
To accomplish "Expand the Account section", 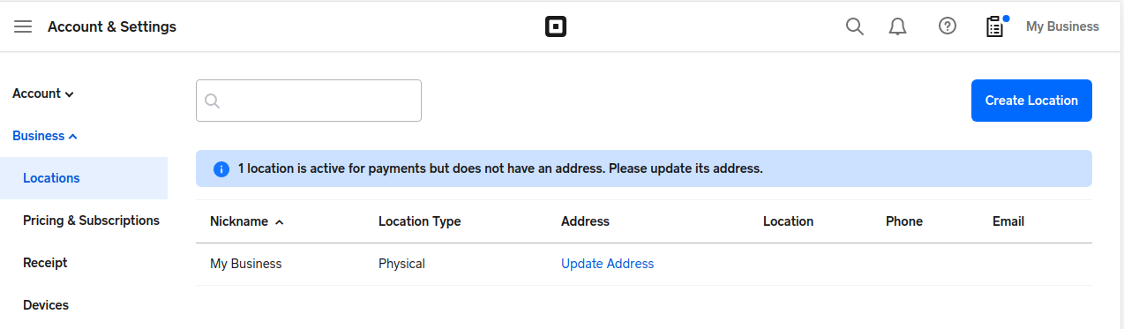I will (42, 93).
